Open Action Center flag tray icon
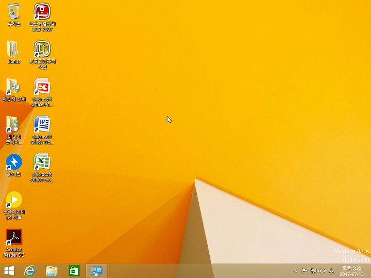This screenshot has width=371, height=278. tap(304, 271)
